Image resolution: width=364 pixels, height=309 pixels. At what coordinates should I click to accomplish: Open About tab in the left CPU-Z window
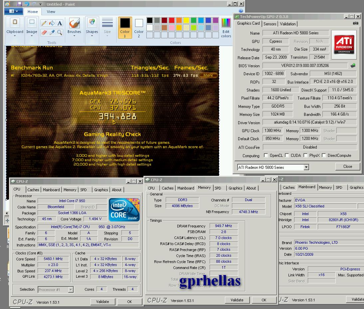116,190
